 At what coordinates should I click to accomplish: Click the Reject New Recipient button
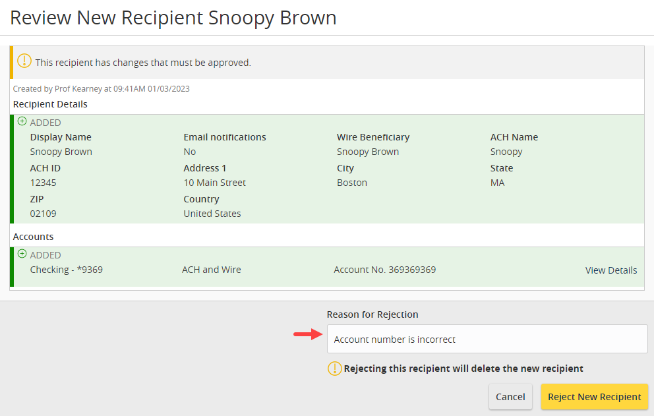pos(595,397)
